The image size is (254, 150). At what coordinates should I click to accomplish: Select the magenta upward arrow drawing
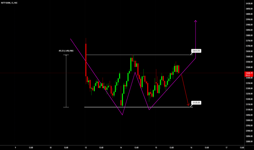pyautogui.click(x=196, y=39)
